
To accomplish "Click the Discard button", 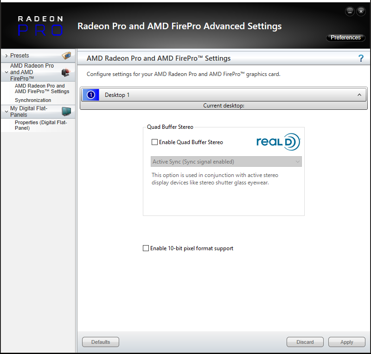I will click(x=305, y=342).
